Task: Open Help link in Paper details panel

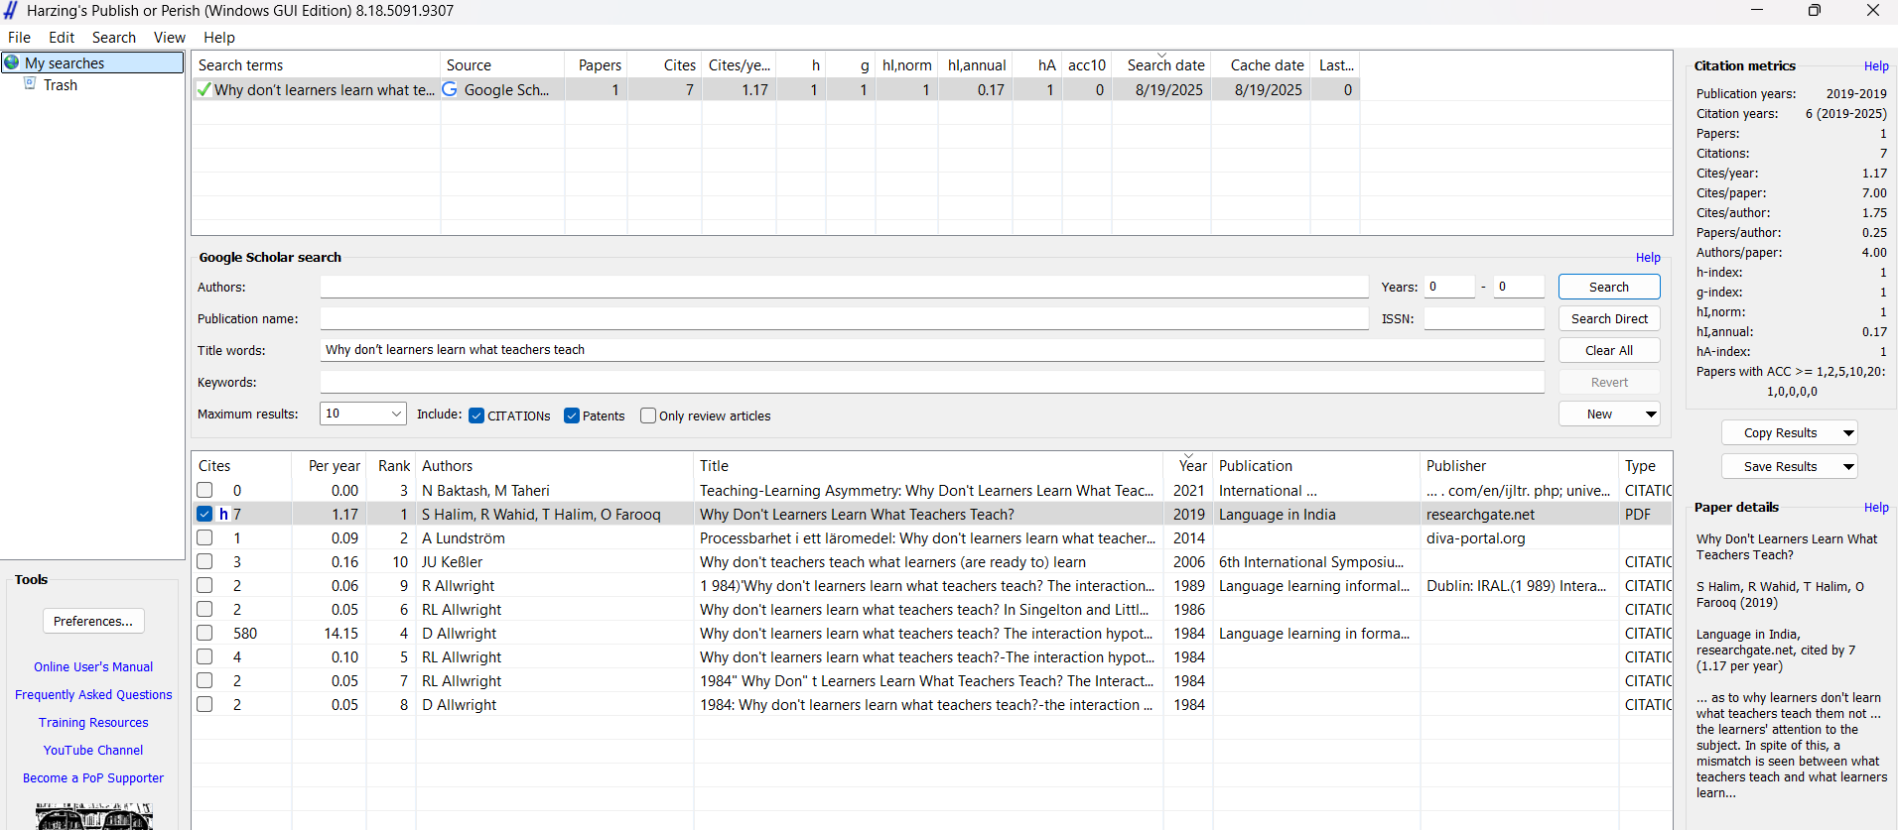Action: 1876,508
